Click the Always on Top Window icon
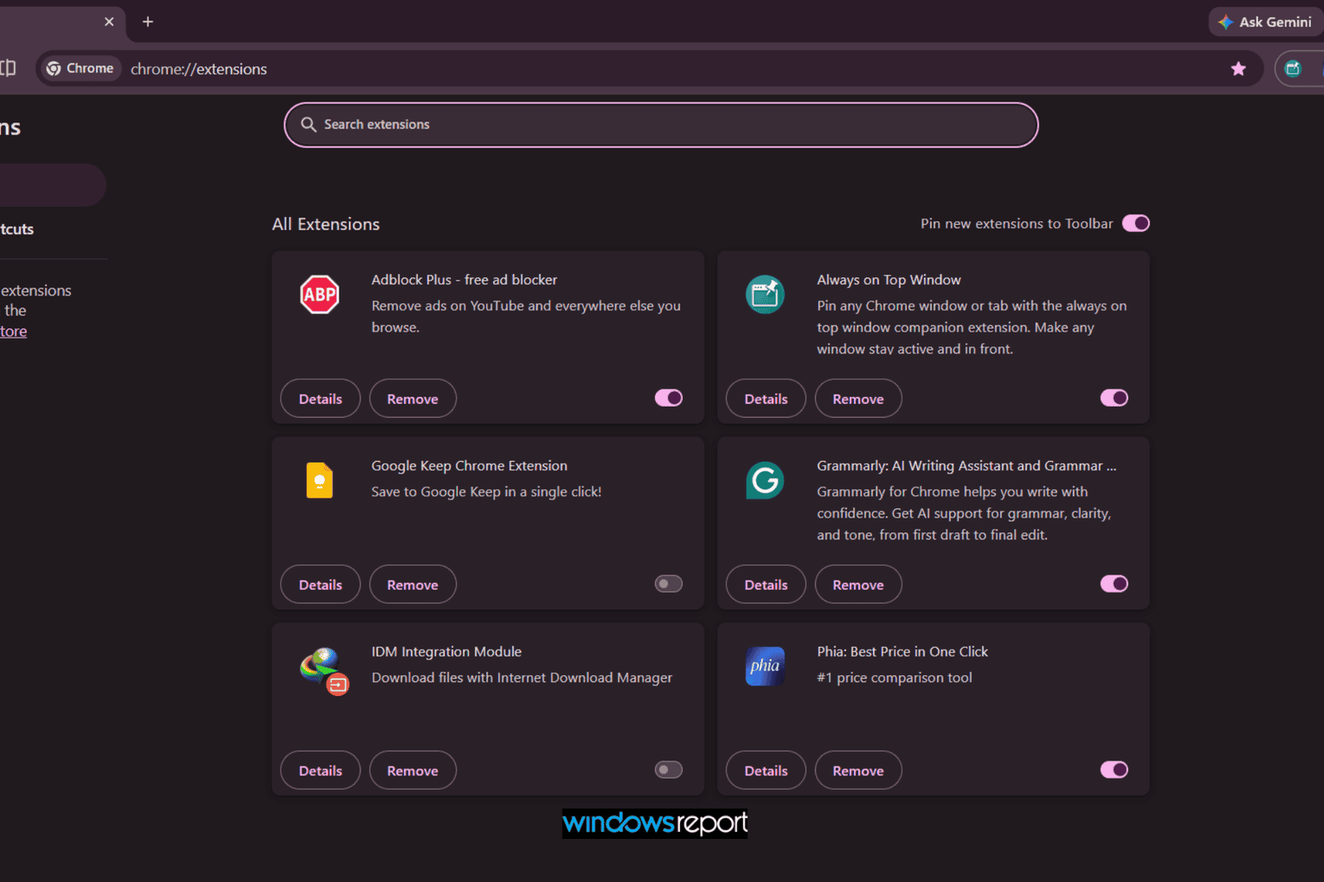 (765, 295)
